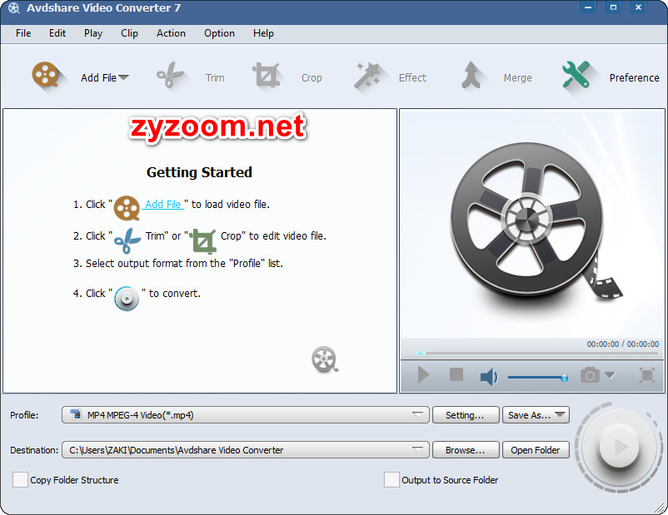Click the green crop icon in step 2
Image resolution: width=668 pixels, height=515 pixels.
click(203, 241)
